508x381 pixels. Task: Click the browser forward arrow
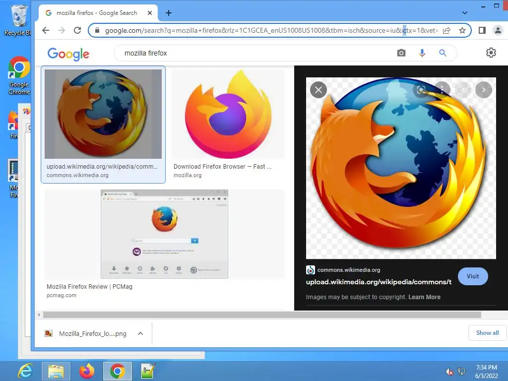(61, 30)
